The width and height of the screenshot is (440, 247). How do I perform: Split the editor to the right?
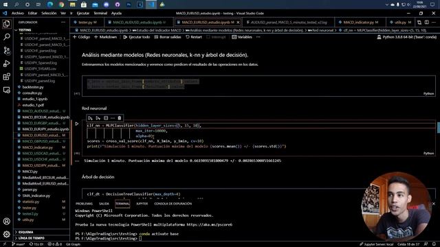tap(426, 22)
